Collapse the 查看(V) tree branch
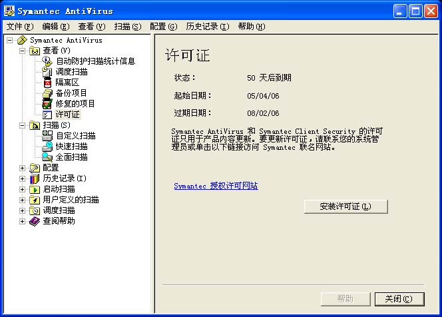Viewport: 442px width, 317px height. click(x=22, y=51)
